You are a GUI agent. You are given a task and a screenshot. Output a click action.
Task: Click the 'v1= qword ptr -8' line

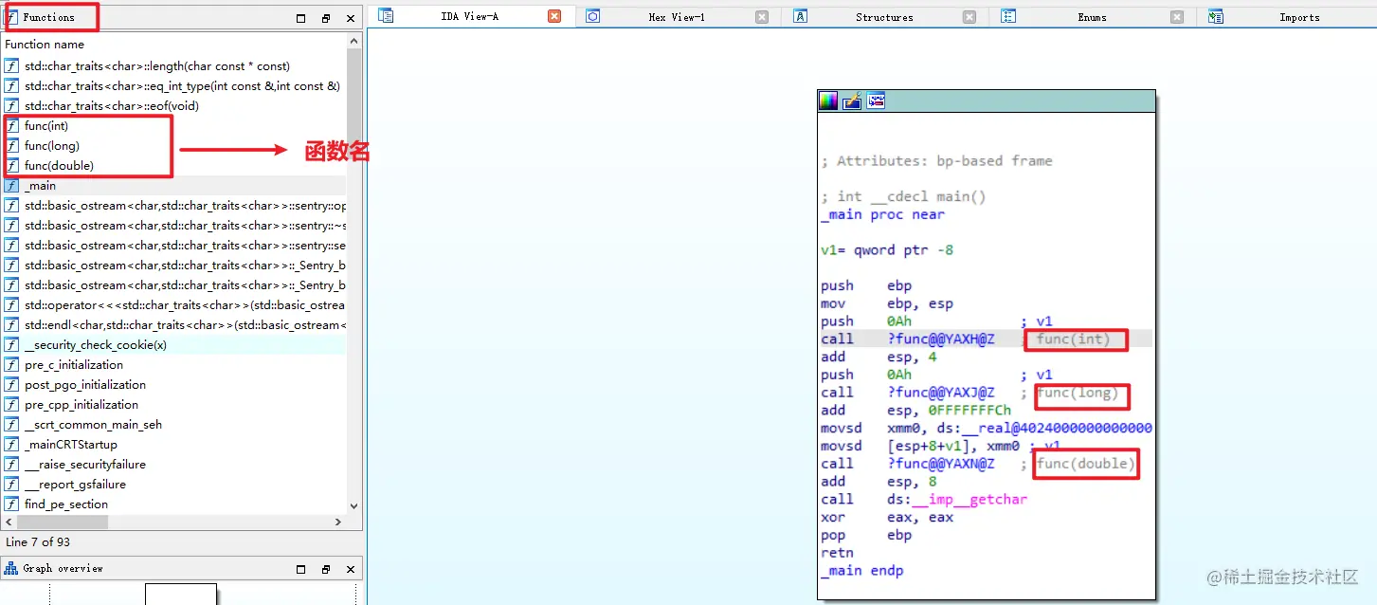[887, 250]
